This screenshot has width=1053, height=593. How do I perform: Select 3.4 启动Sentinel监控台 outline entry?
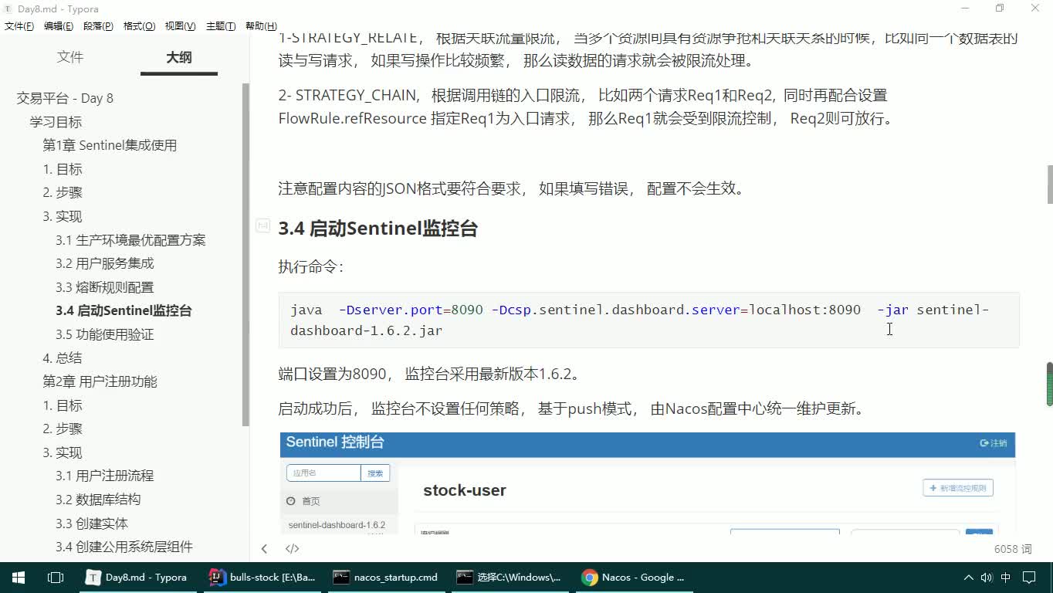[x=124, y=310]
